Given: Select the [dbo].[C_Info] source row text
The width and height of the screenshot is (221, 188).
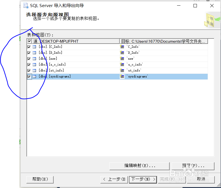Looking at the screenshot, I should [x=50, y=47].
